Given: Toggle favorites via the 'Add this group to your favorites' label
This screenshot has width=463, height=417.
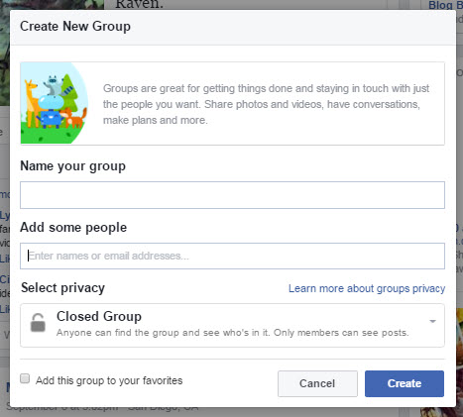Looking at the screenshot, I should tap(109, 380).
